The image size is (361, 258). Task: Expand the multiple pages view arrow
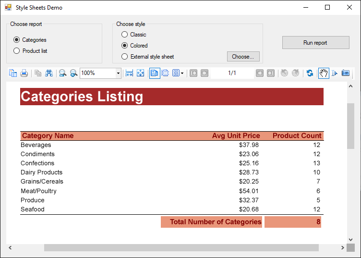[x=182, y=73]
